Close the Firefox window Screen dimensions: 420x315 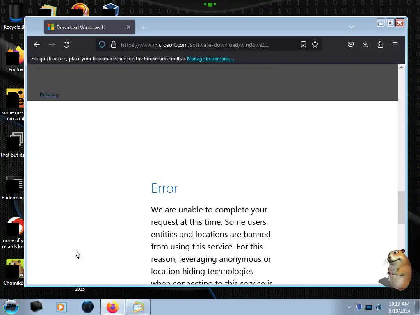click(x=399, y=23)
